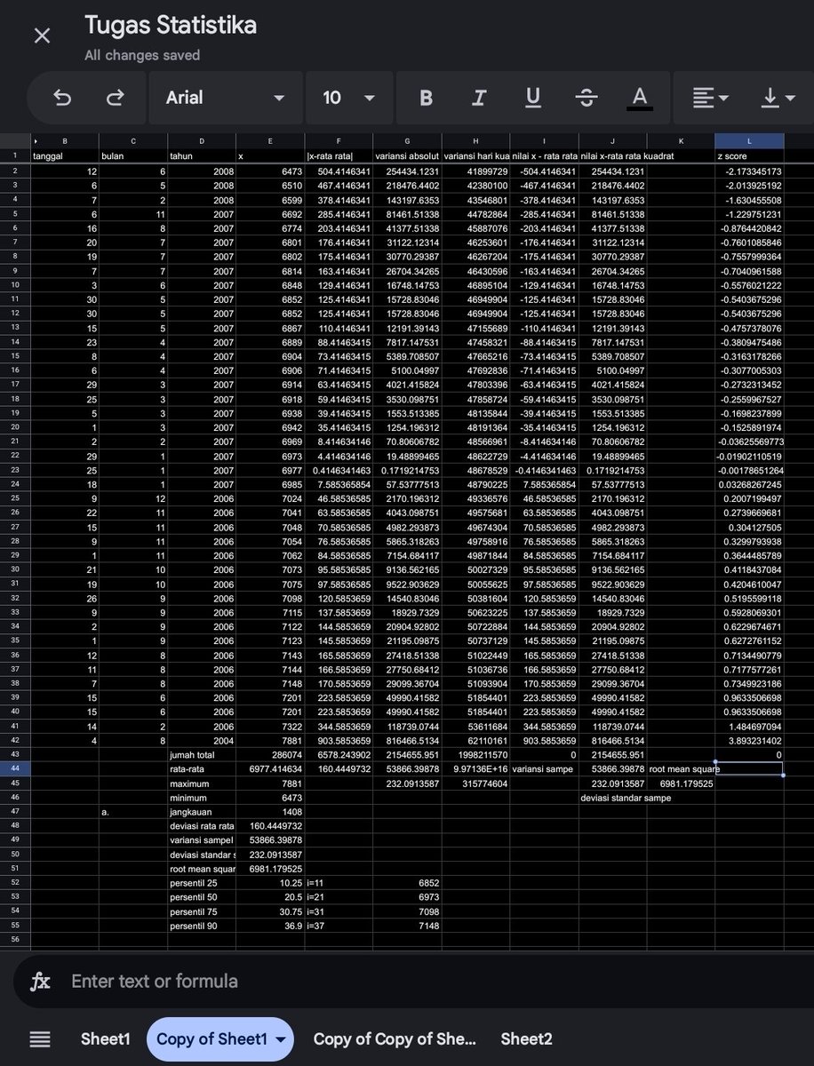The width and height of the screenshot is (814, 1066).
Task: Select 'deviasi standar sampe' cell in column J
Action: coord(612,798)
